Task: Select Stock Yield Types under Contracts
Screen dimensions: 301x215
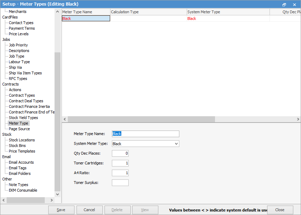Action: pyautogui.click(x=23, y=118)
